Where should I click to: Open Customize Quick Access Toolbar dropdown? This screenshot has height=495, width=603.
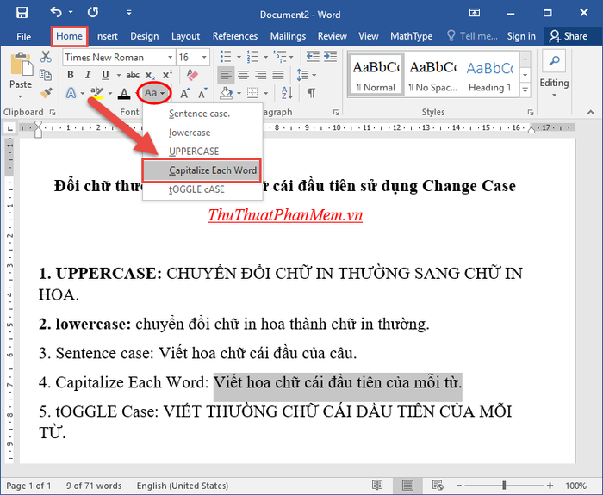[x=129, y=13]
